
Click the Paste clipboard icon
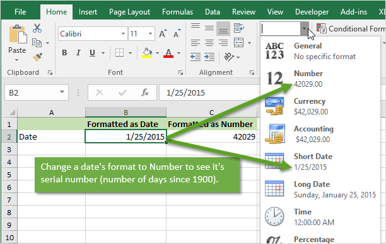coord(18,35)
